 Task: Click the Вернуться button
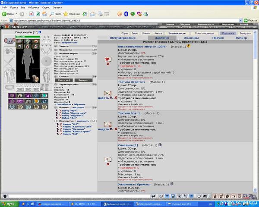click(245, 33)
